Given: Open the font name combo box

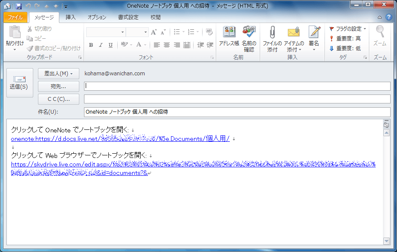Looking at the screenshot, I should click(106, 32).
